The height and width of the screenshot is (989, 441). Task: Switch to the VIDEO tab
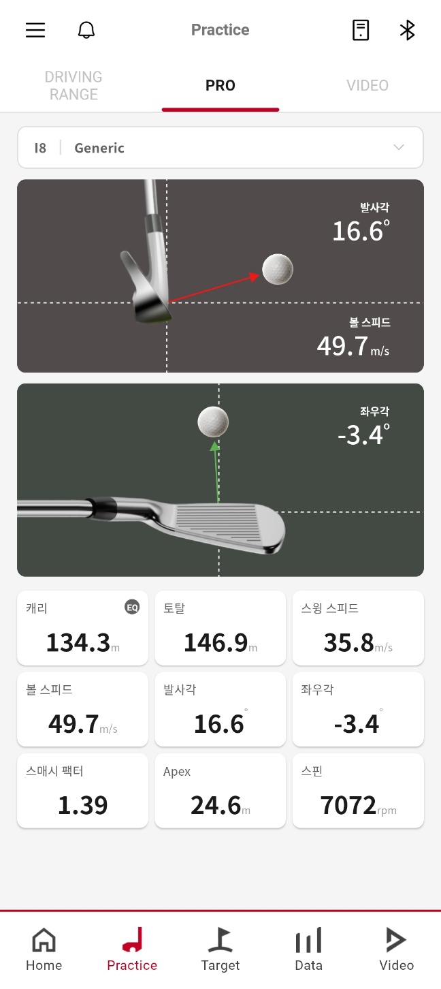[367, 86]
